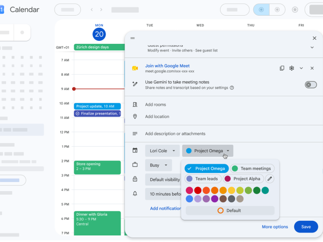Screen dimensions: 323x242
Task: Select Team leads color label
Action: pos(203,178)
